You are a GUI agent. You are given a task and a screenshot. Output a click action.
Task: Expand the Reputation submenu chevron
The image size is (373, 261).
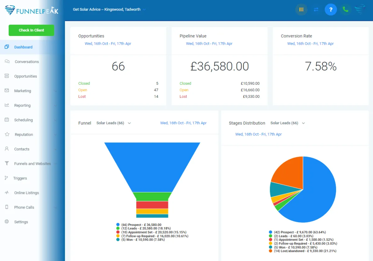[x=56, y=135]
